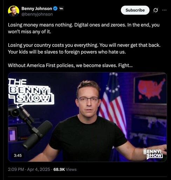Open the @bennyjohnson handle link
Screen dimensions: 171x180
point(37,14)
